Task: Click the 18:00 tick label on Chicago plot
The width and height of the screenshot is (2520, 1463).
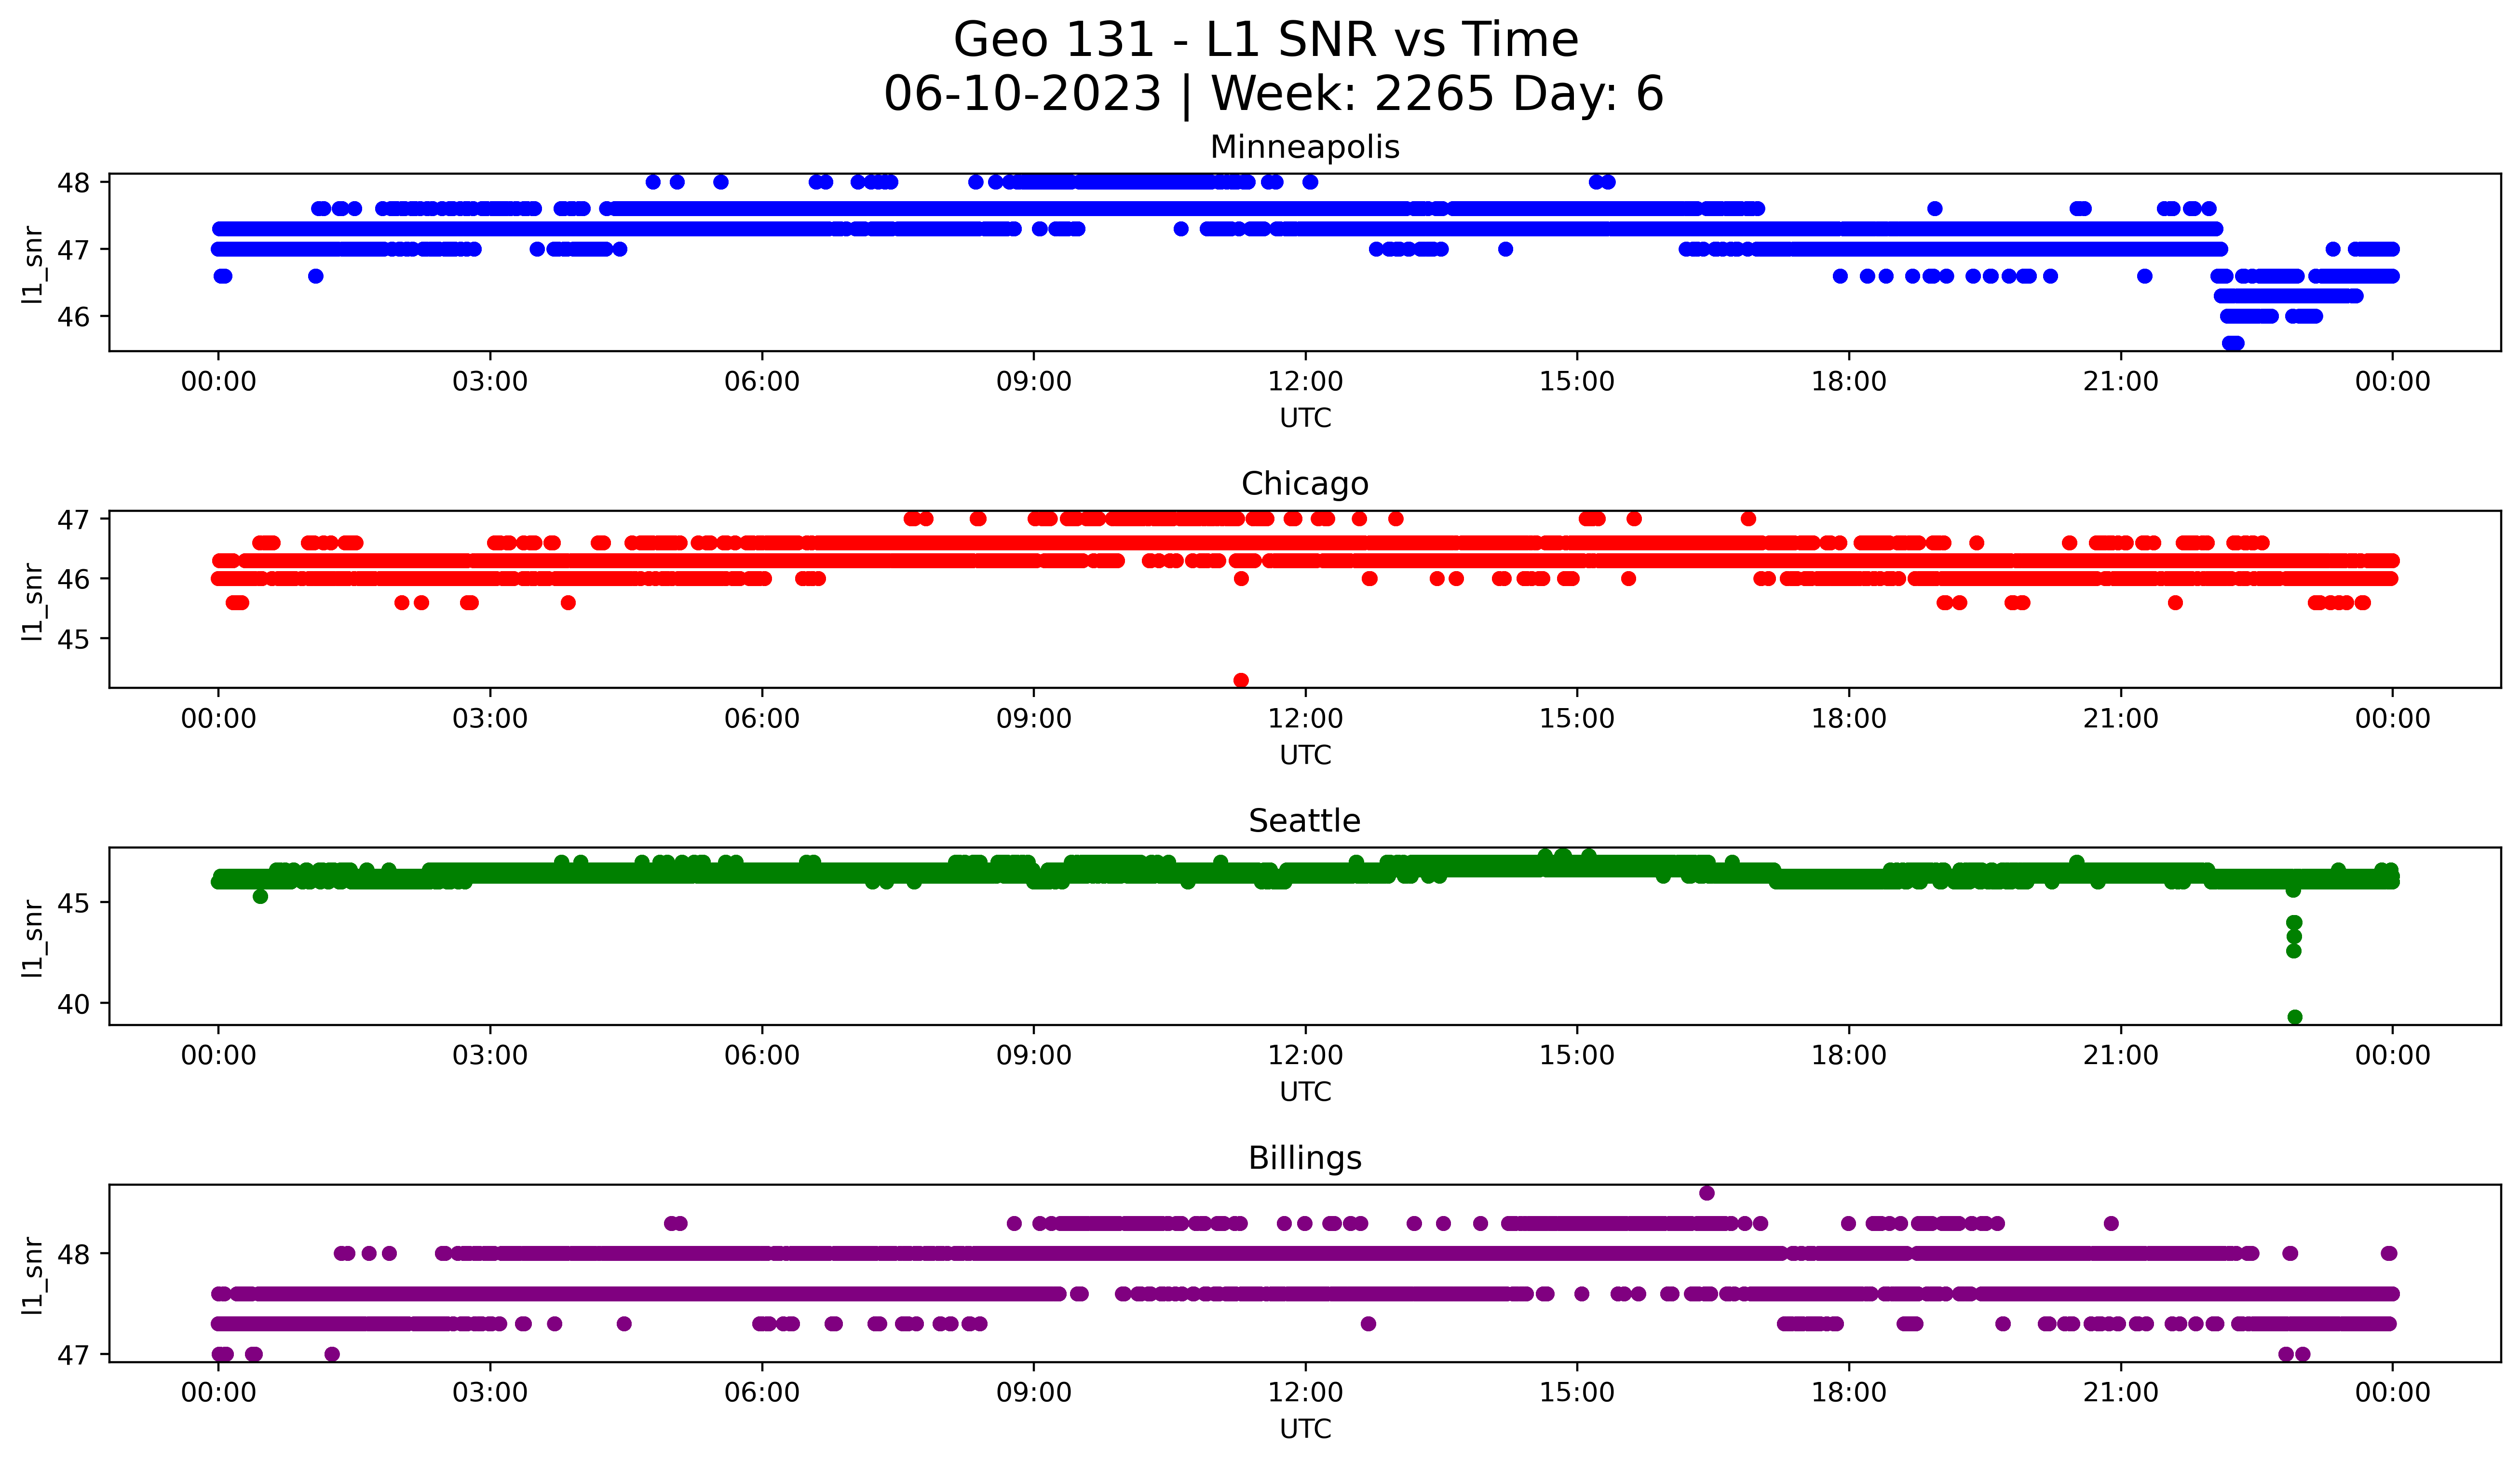Action: [x=1849, y=719]
